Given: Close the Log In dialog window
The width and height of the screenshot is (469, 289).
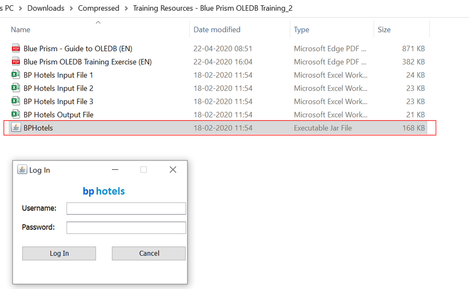Looking at the screenshot, I should (x=173, y=170).
